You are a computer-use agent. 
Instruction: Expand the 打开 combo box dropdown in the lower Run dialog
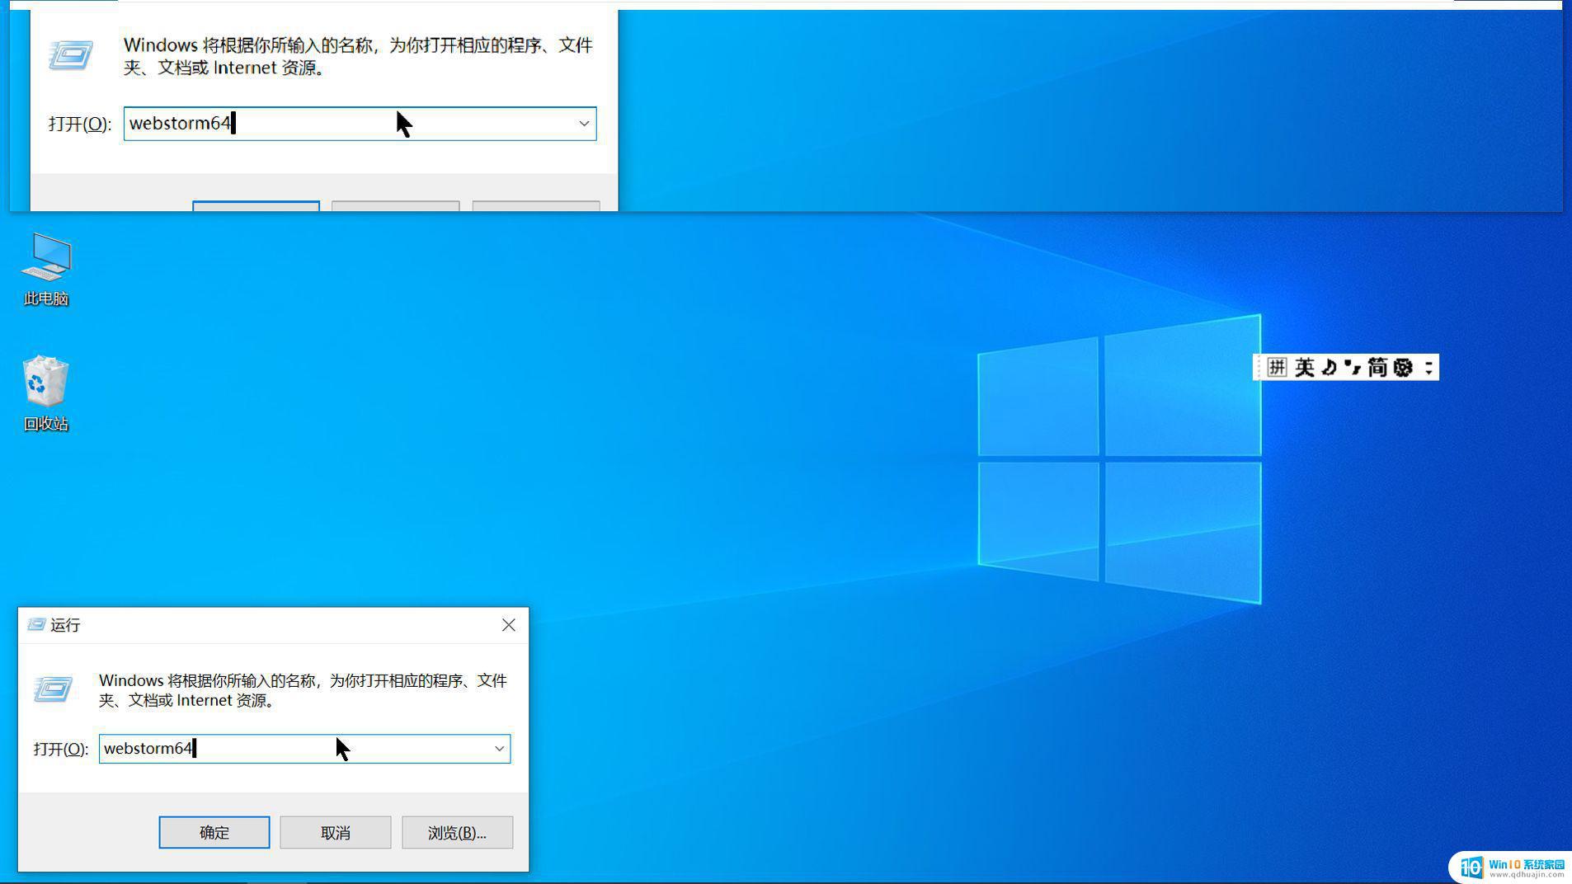pyautogui.click(x=499, y=749)
